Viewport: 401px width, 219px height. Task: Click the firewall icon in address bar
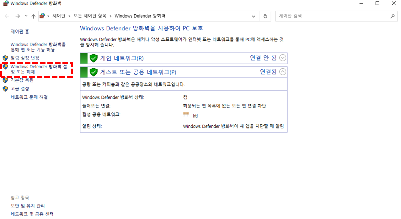point(42,16)
